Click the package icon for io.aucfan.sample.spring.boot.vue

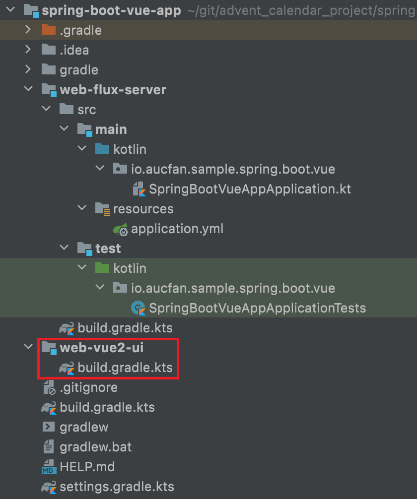point(120,169)
